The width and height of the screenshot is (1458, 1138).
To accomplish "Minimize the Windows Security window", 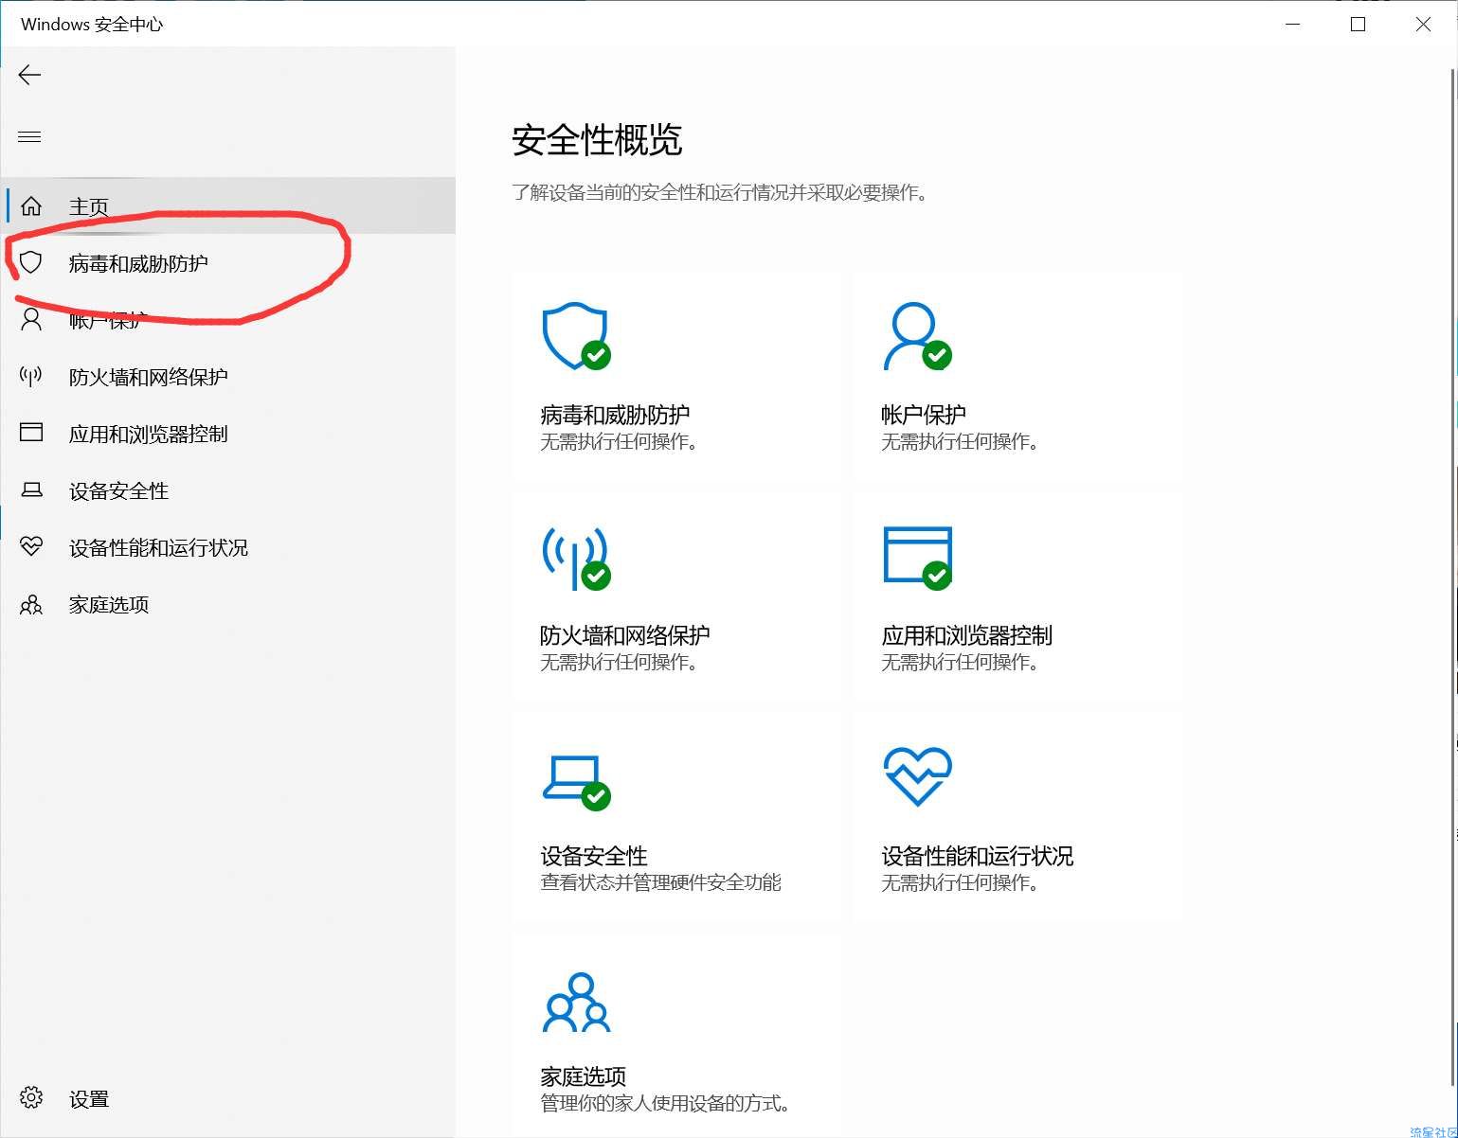I will pos(1294,24).
